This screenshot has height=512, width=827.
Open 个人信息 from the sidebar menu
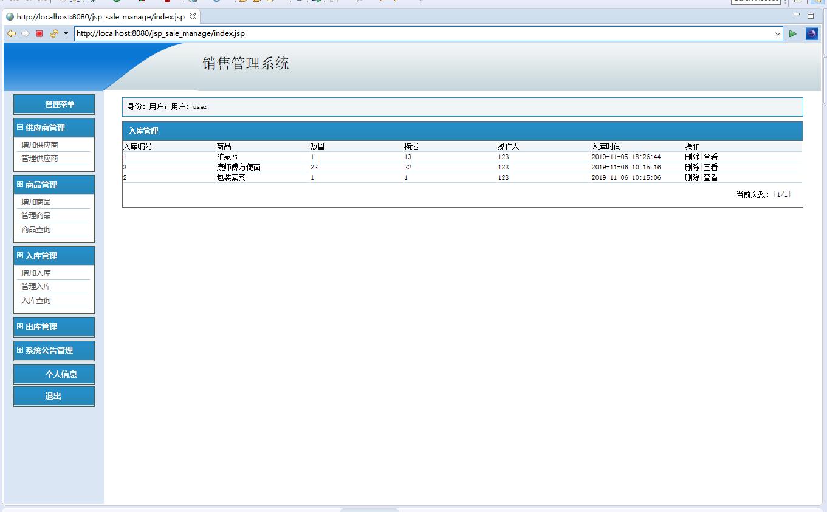(53, 374)
